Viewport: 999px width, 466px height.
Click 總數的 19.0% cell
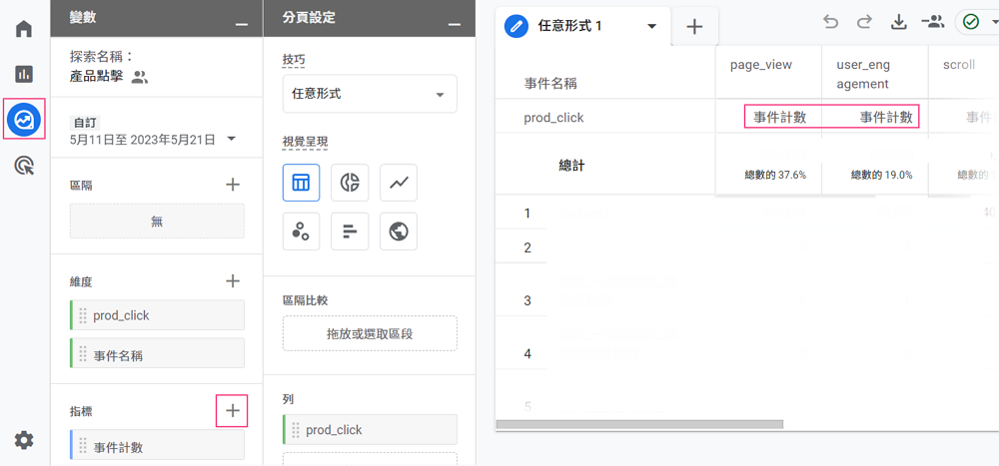tap(882, 175)
